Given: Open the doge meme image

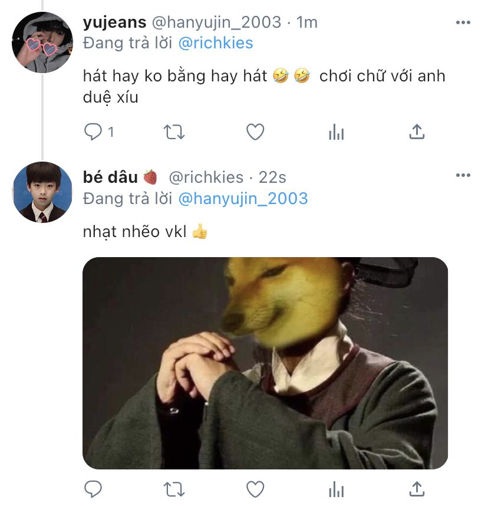Looking at the screenshot, I should [265, 363].
